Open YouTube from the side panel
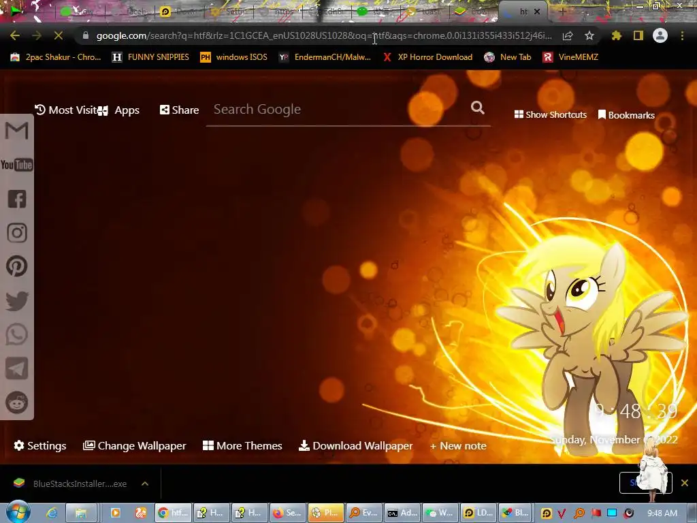This screenshot has height=523, width=697. (x=16, y=165)
